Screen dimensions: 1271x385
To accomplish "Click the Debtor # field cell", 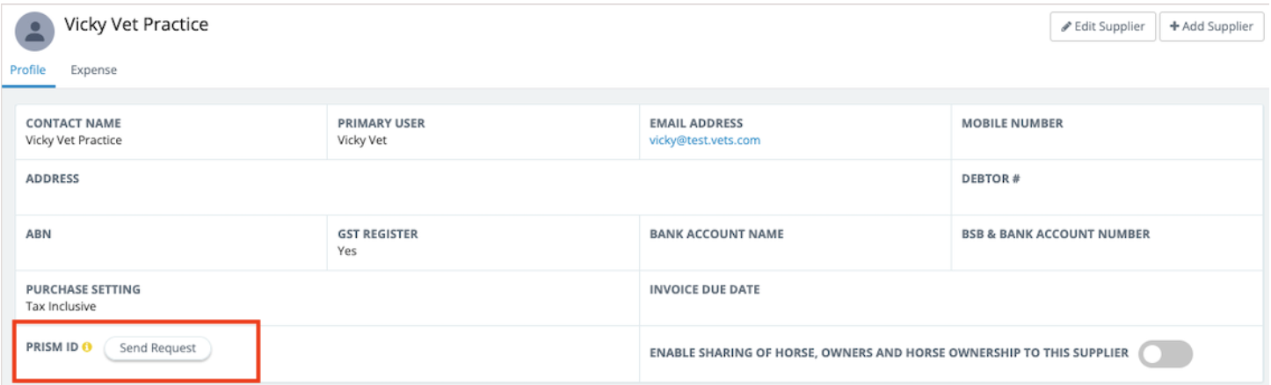I will click(x=1106, y=187).
